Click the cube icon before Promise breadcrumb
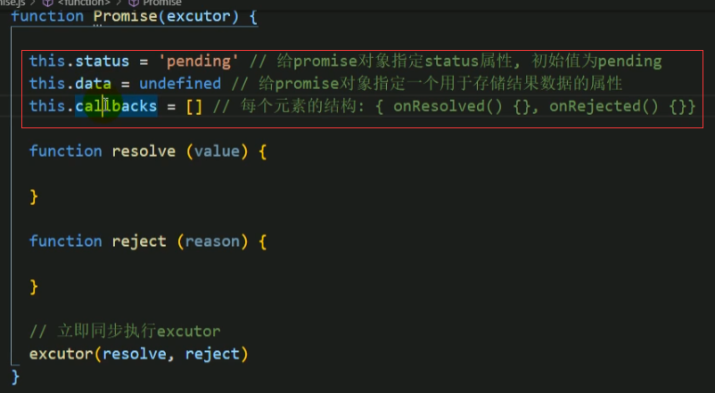 pyautogui.click(x=133, y=4)
